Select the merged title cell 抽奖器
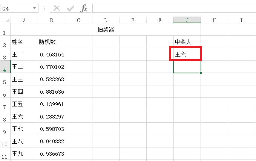 pyautogui.click(x=106, y=29)
